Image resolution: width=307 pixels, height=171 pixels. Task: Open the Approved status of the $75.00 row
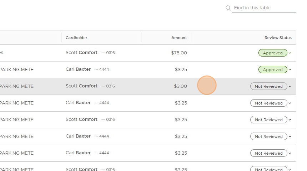pos(273,53)
